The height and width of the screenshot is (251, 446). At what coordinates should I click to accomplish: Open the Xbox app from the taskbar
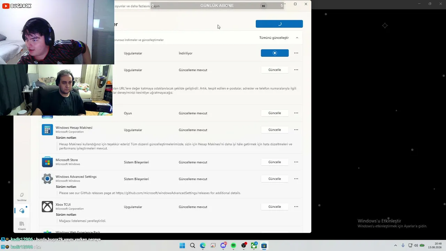pyautogui.click(x=254, y=246)
